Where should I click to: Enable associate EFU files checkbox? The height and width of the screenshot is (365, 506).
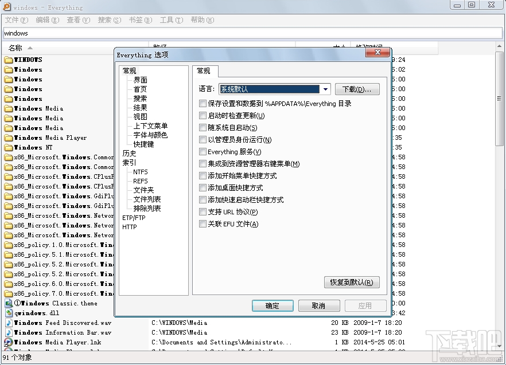[203, 224]
